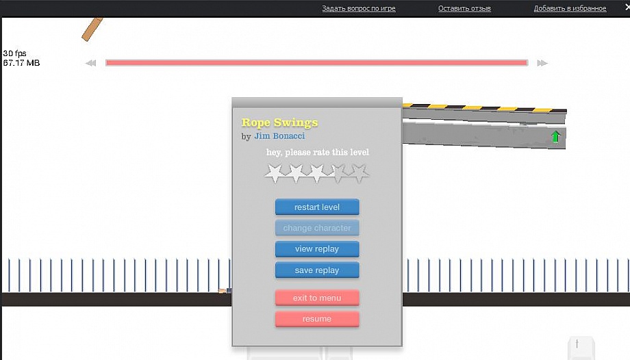630x360 pixels.
Task: Open view replay
Action: coord(317,248)
